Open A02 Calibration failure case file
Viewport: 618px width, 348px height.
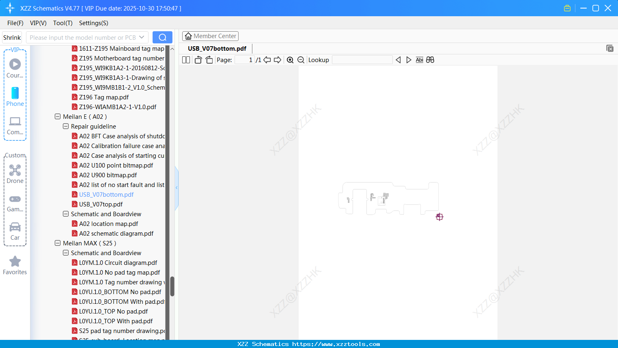[x=122, y=146]
